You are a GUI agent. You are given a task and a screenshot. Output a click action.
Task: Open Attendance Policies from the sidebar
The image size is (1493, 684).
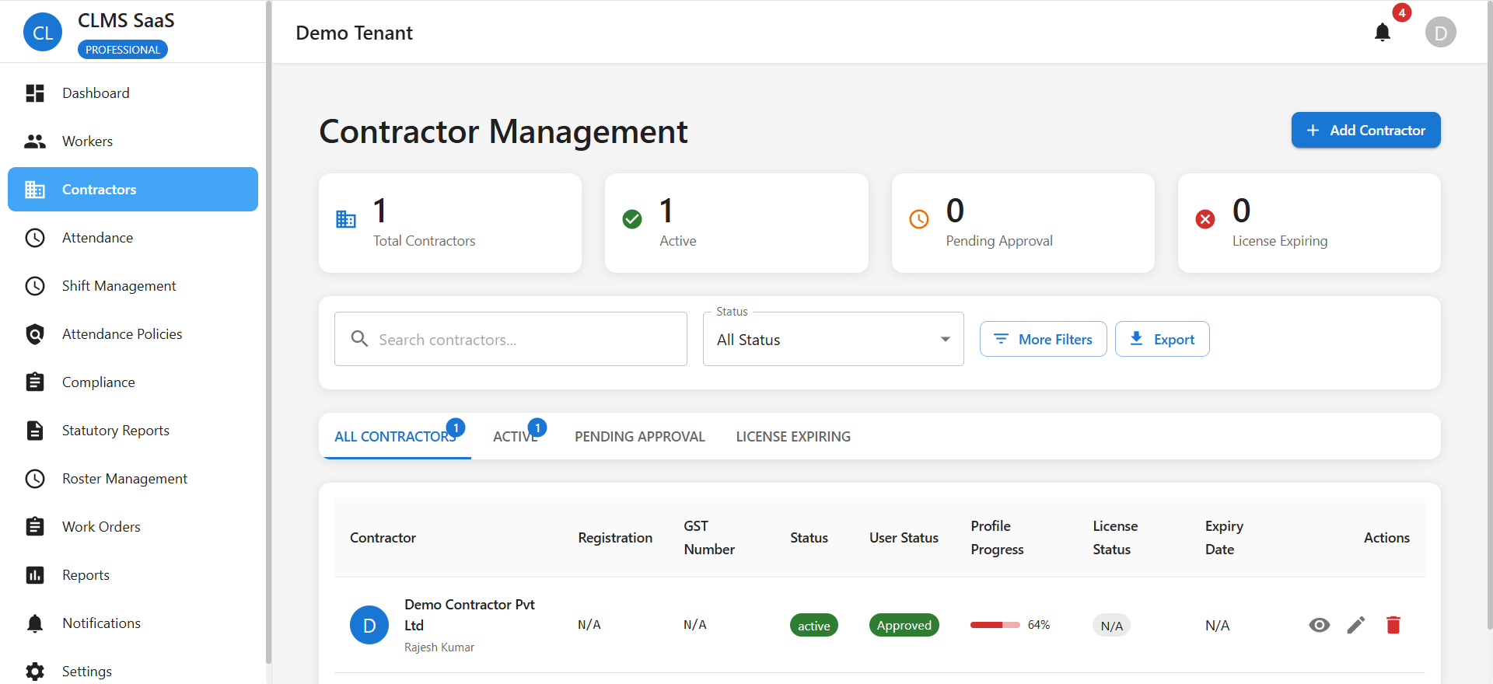point(122,334)
